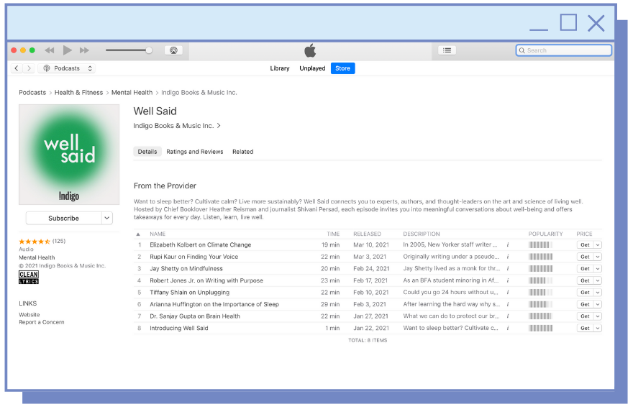Select the Store tab

[342, 68]
